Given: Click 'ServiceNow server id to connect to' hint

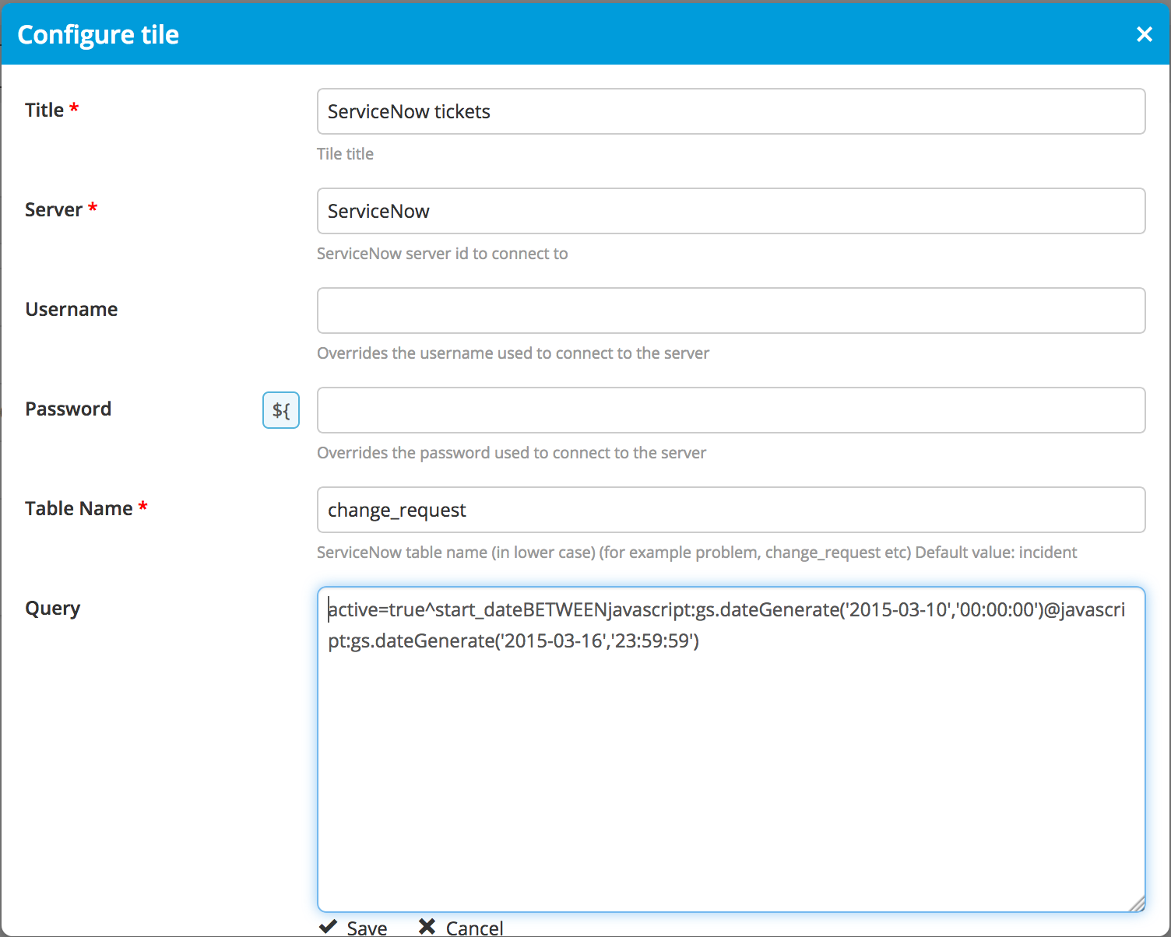Looking at the screenshot, I should 442,254.
